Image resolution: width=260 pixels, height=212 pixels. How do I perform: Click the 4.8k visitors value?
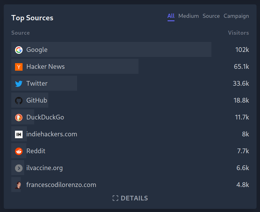pyautogui.click(x=242, y=185)
